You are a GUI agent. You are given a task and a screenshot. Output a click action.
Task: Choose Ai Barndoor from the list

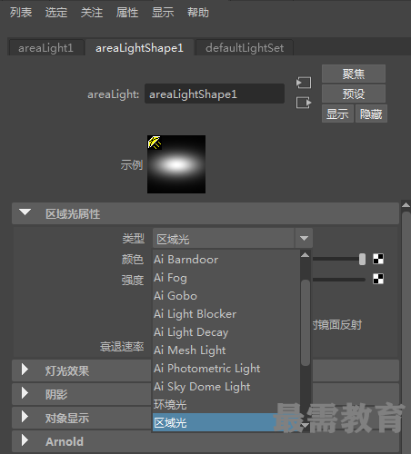(x=226, y=260)
